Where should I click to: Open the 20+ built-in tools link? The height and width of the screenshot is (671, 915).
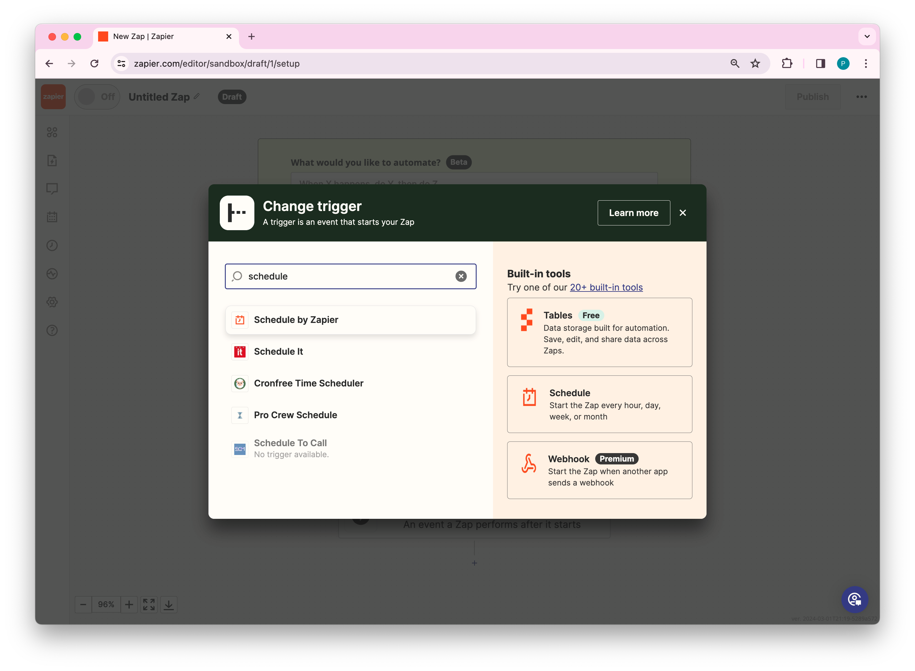pyautogui.click(x=606, y=287)
